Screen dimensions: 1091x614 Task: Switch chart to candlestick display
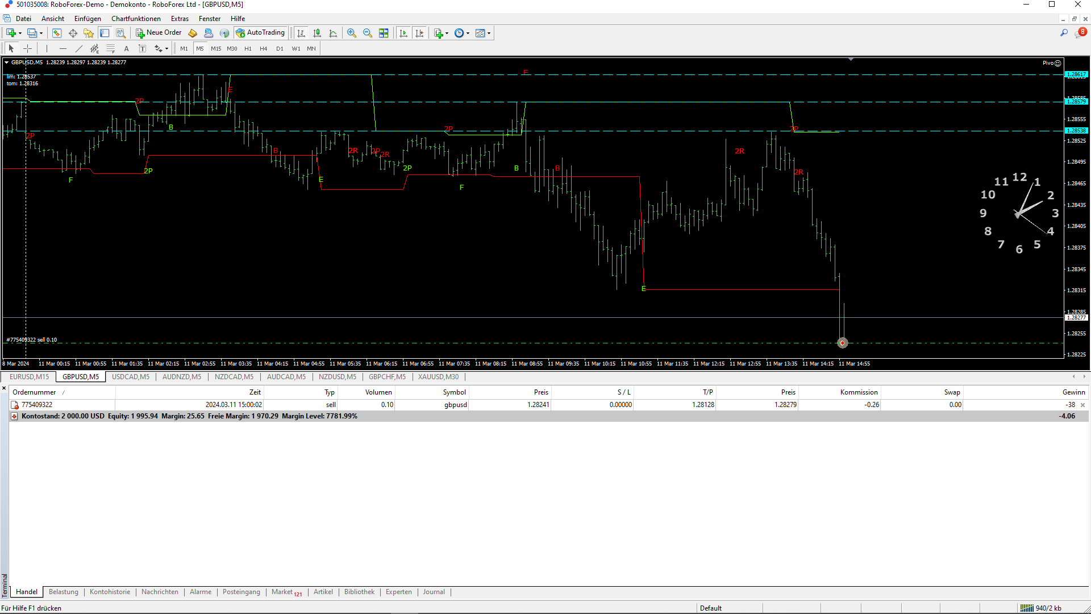tap(317, 33)
